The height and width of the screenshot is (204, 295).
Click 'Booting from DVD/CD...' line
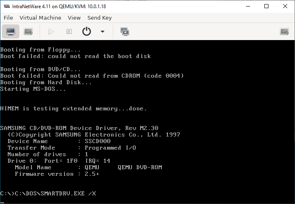(40, 69)
